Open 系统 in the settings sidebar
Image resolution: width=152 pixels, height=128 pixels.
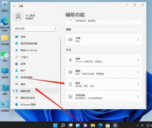[x=36, y=37]
